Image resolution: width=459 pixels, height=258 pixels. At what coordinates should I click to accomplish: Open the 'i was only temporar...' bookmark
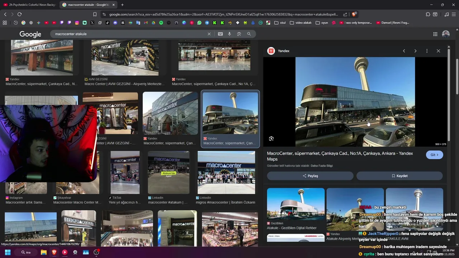355,23
